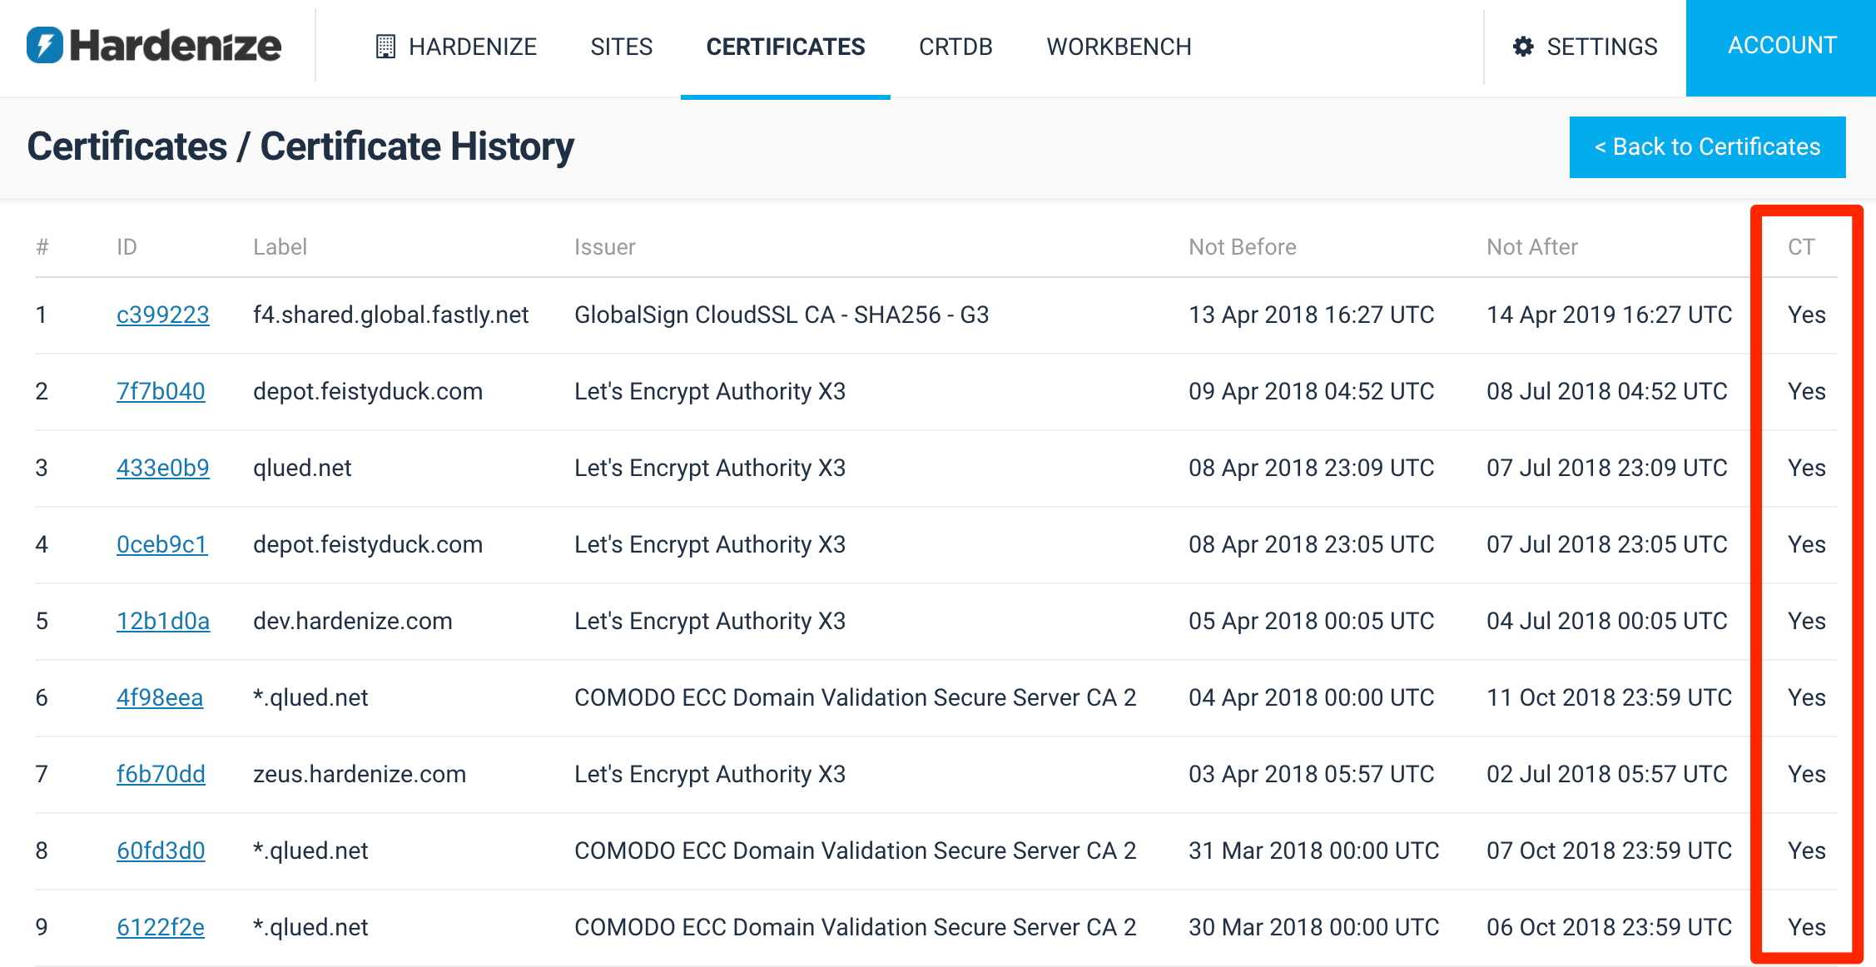Click issuer GlobalSign CloudSSL CA - SHA256 - G3
Screen dimensions: 1876x967
782,315
